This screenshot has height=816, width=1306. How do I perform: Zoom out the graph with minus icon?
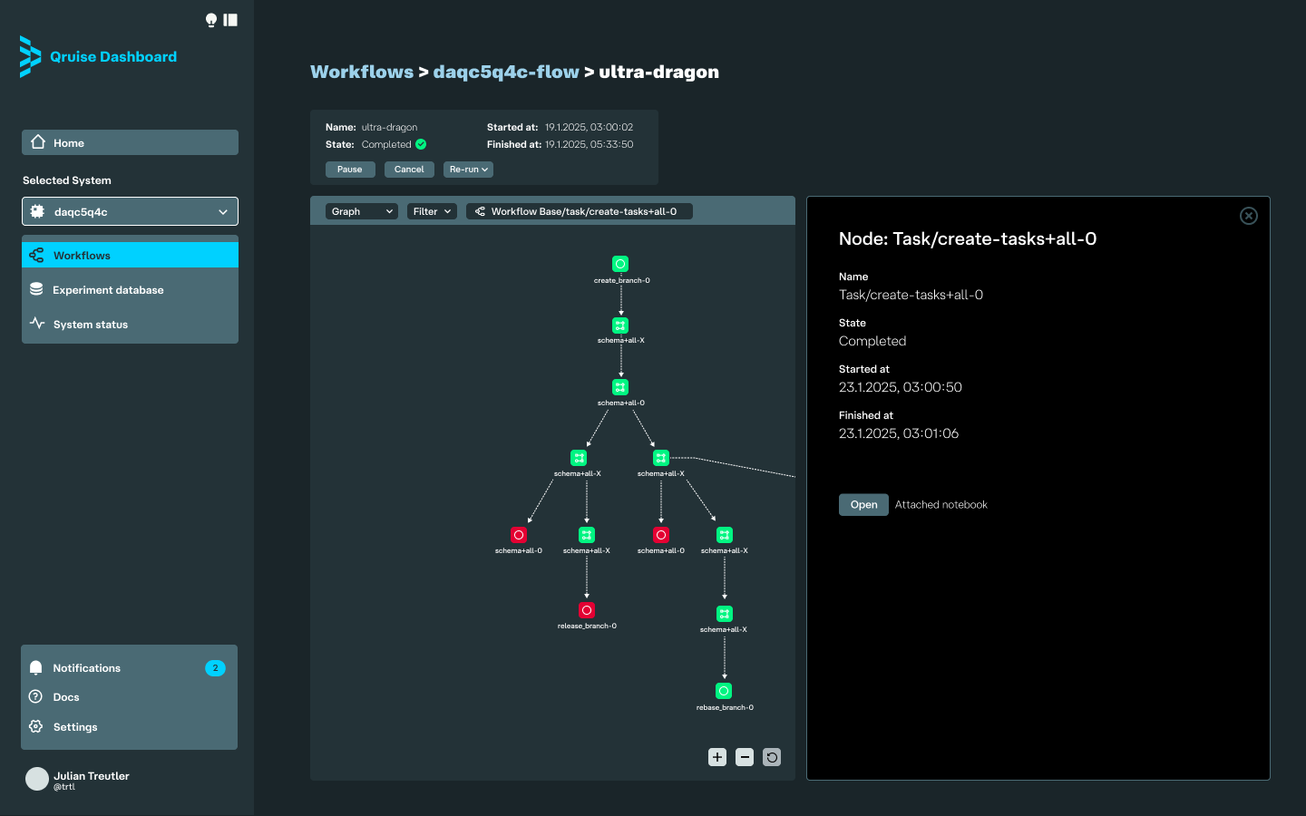(x=745, y=757)
